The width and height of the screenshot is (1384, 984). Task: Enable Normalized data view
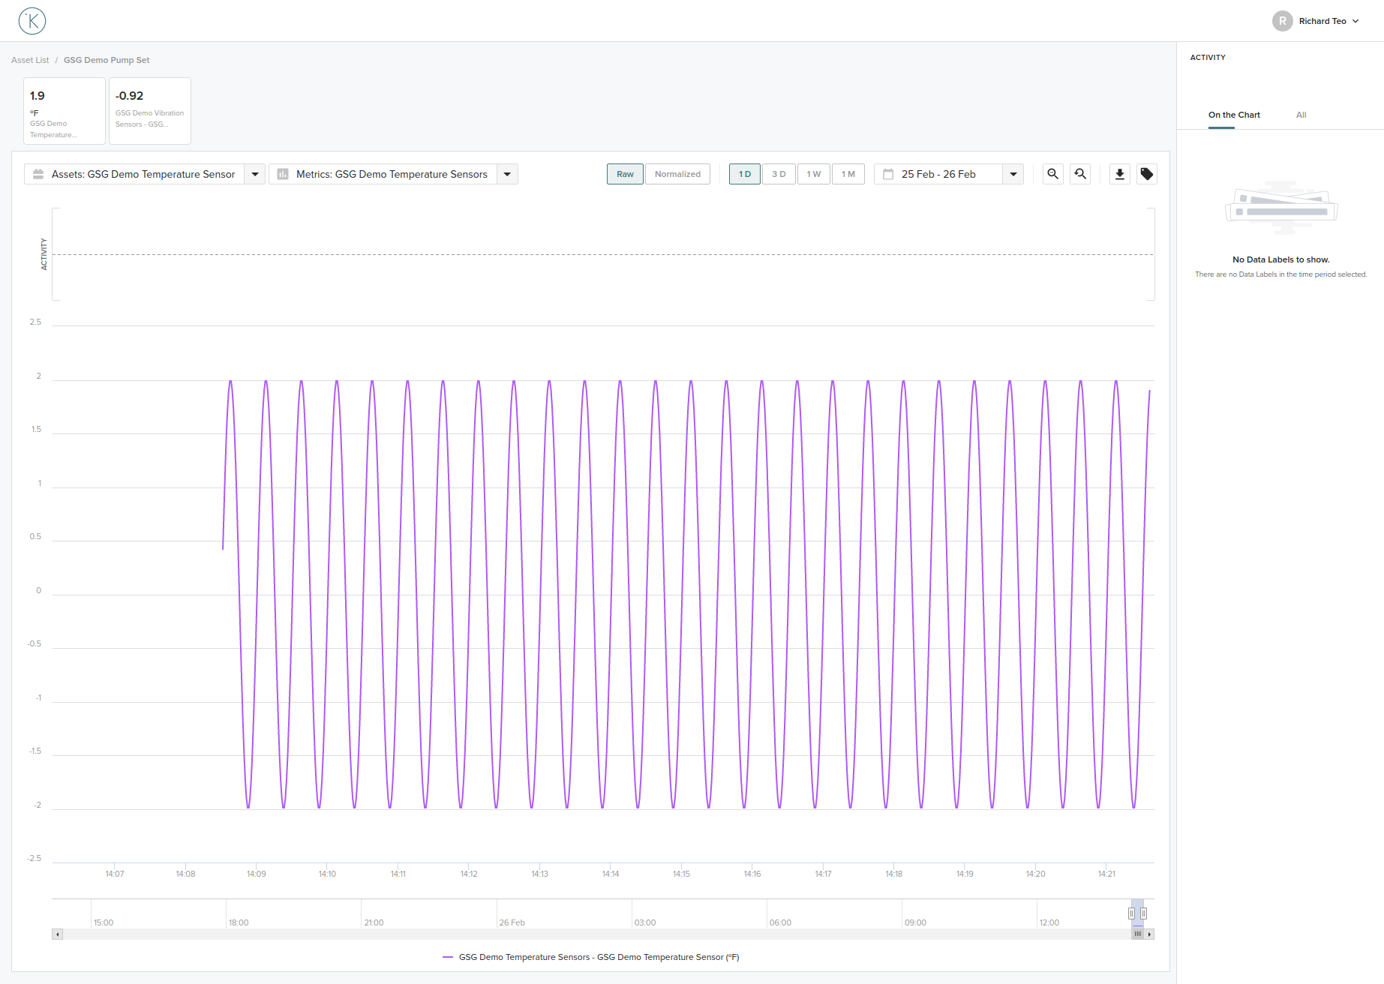click(x=677, y=173)
